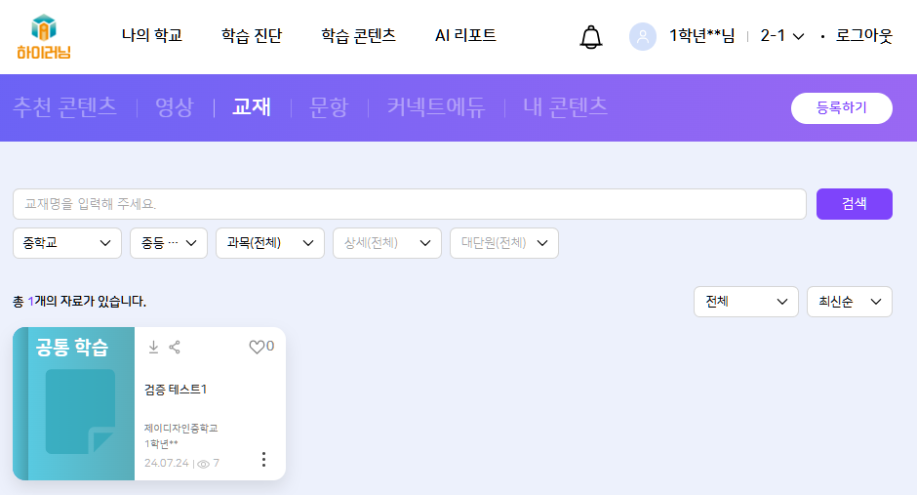The height and width of the screenshot is (495, 917).
Task: Switch to the 영상 tab
Action: coord(175,107)
